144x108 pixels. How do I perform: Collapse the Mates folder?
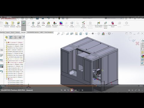pos(5,79)
